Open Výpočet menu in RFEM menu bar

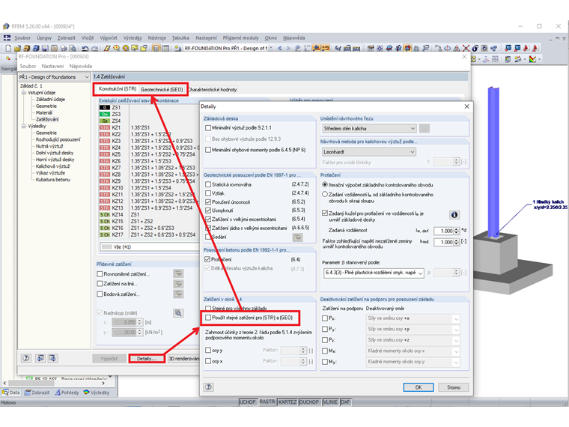click(109, 37)
